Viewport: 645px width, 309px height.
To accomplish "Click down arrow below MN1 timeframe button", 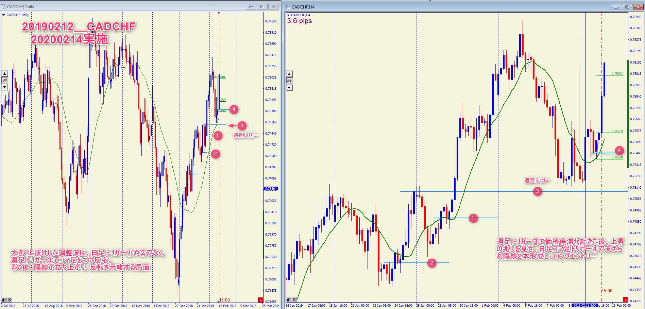I will pos(289,88).
